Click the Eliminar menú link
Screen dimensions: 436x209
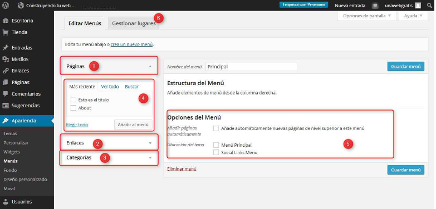(x=182, y=168)
